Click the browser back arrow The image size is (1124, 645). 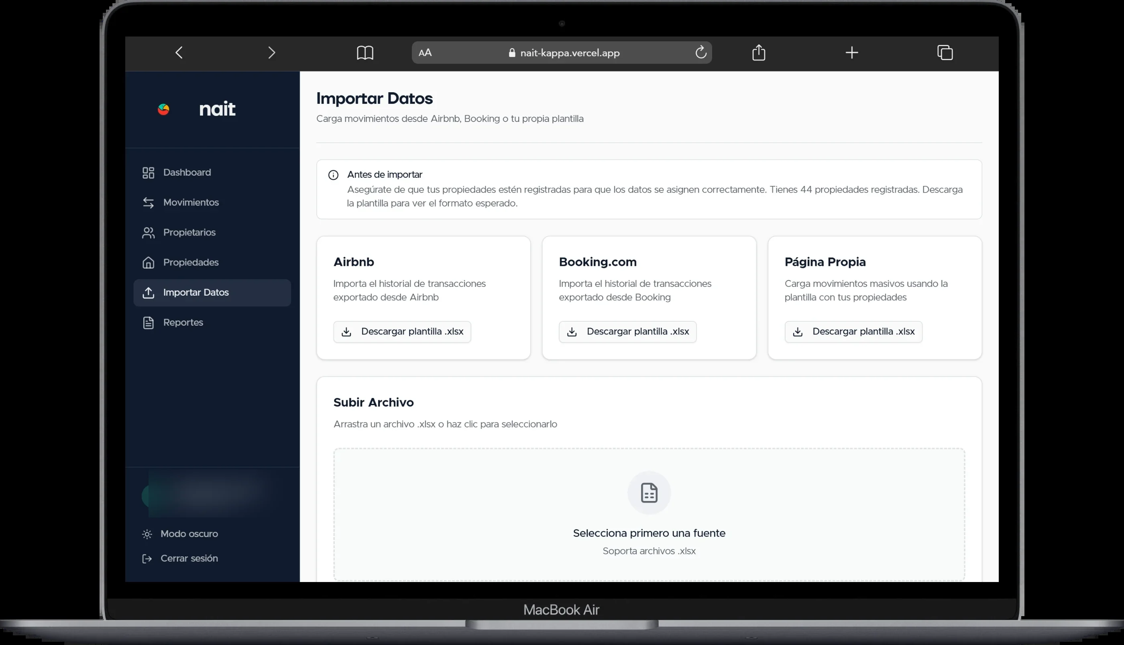[x=179, y=53]
